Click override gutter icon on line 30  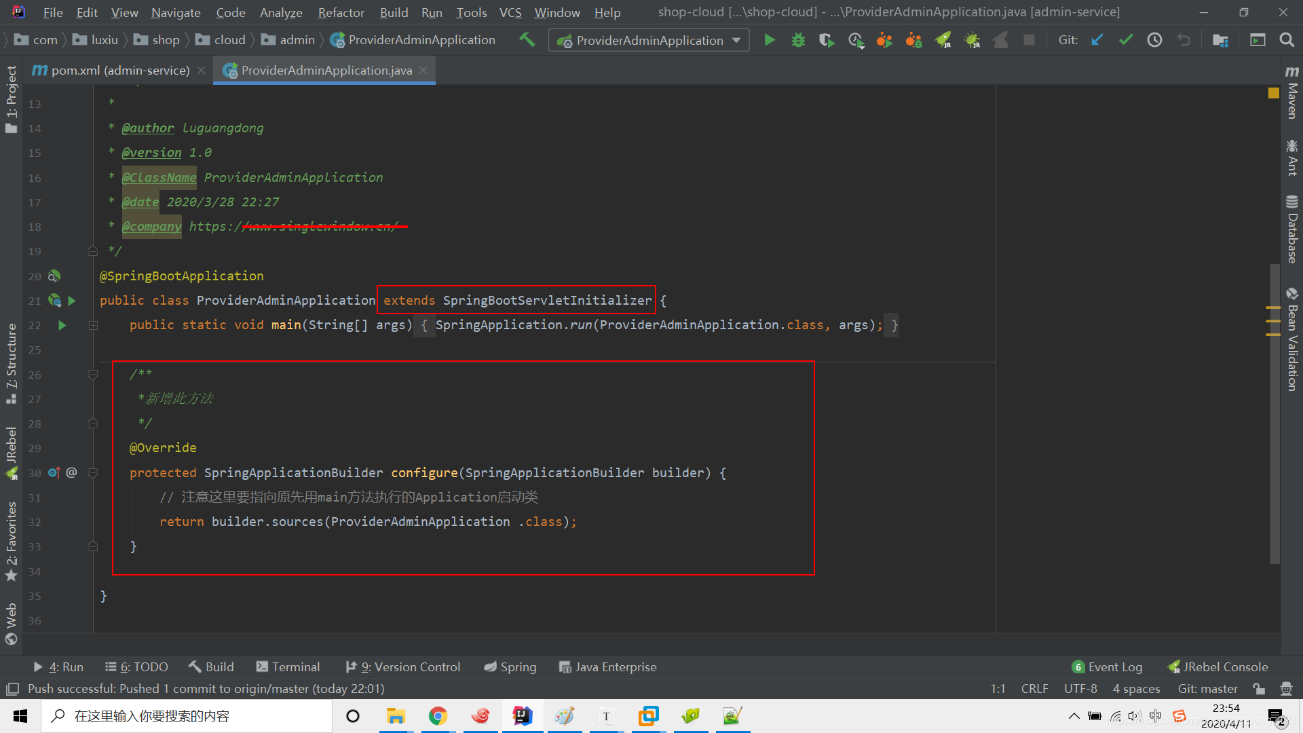(54, 472)
